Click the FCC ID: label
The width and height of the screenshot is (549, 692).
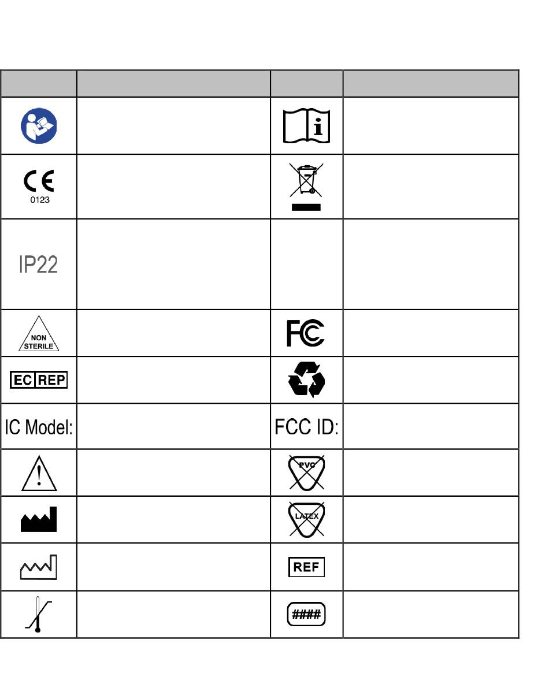pyautogui.click(x=306, y=427)
